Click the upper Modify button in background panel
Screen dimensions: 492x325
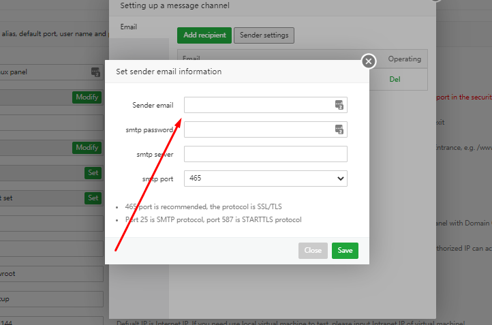(x=87, y=97)
